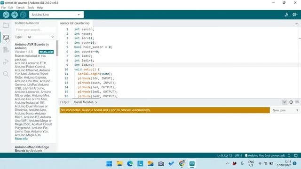Open the Help menu

(40, 8)
